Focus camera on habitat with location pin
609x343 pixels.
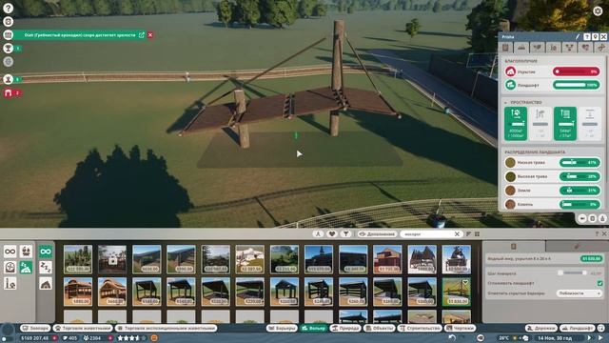point(595,37)
